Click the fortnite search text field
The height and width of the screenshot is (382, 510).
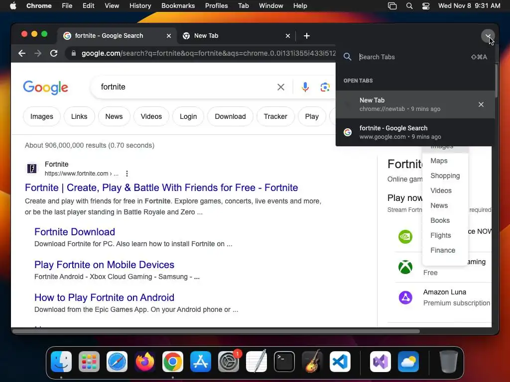pos(185,87)
